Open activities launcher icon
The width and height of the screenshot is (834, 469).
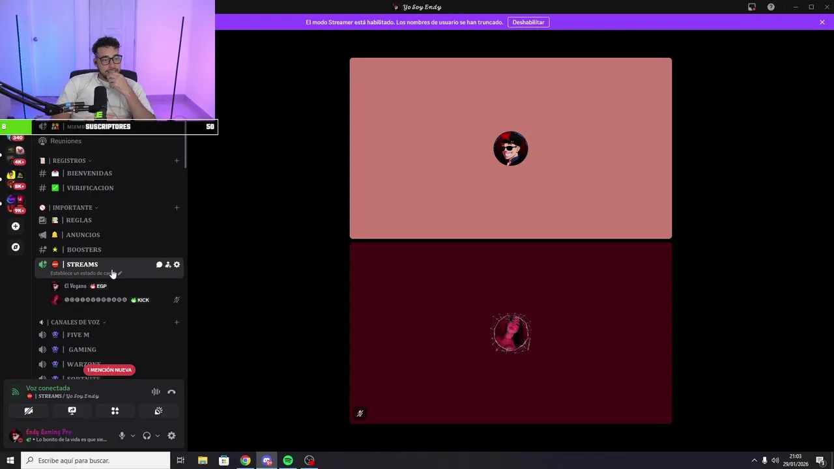pos(115,411)
